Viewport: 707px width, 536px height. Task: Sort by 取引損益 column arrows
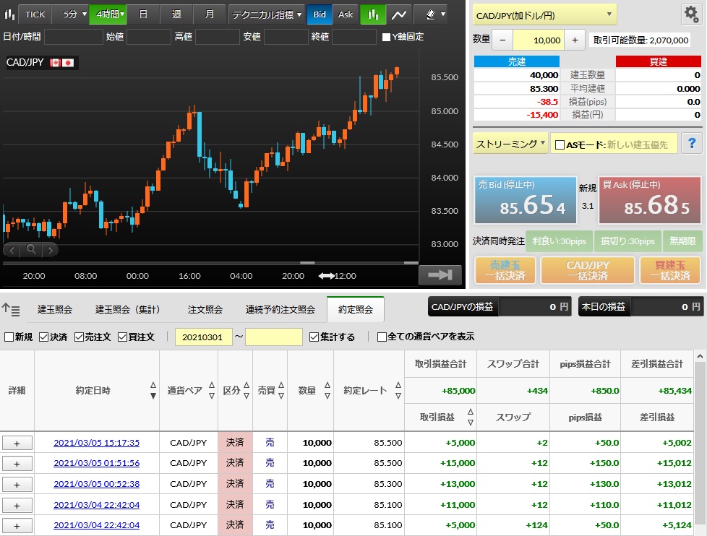[471, 417]
